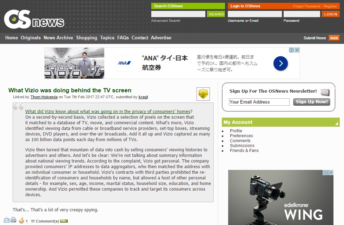Open the 11 Comment(s) link
This screenshot has height=225, width=344.
(x=45, y=221)
